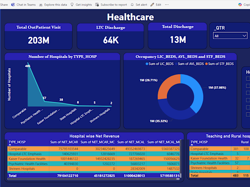
Task: Sort Net Revenue table by TYPE_HOSP header
Action: 17,142
